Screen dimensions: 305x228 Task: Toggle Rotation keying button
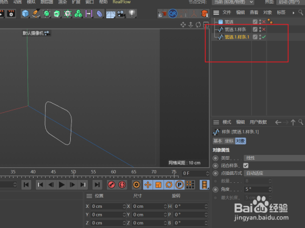169,185
